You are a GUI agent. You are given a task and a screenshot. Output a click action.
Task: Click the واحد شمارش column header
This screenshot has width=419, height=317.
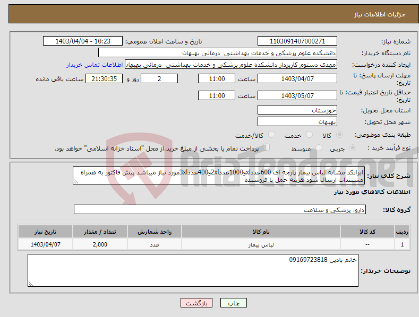coord(155,232)
